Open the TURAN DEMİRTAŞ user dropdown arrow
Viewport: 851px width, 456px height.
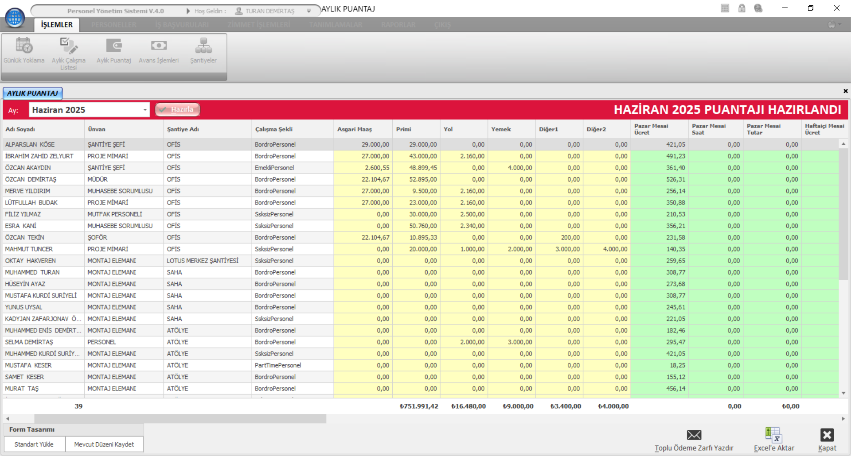[309, 11]
